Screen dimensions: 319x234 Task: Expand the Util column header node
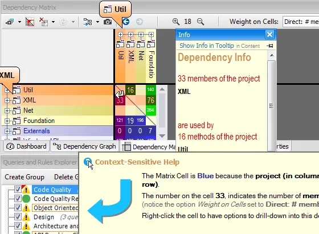[x=120, y=35]
